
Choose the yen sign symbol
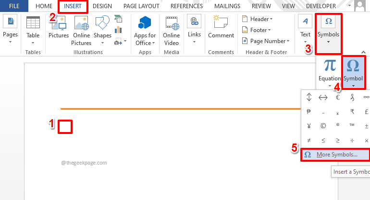tap(308, 126)
